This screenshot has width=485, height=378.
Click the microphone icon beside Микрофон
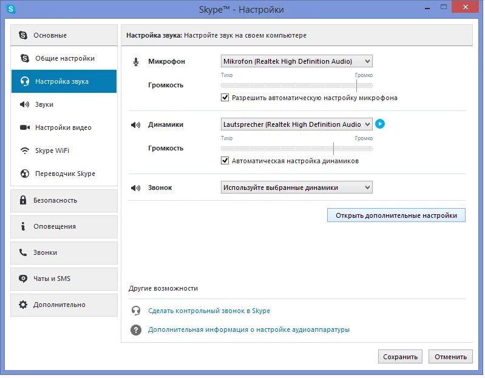tap(136, 62)
